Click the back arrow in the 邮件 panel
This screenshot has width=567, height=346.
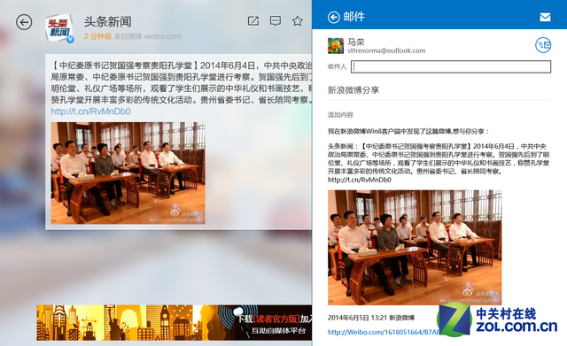click(x=333, y=17)
